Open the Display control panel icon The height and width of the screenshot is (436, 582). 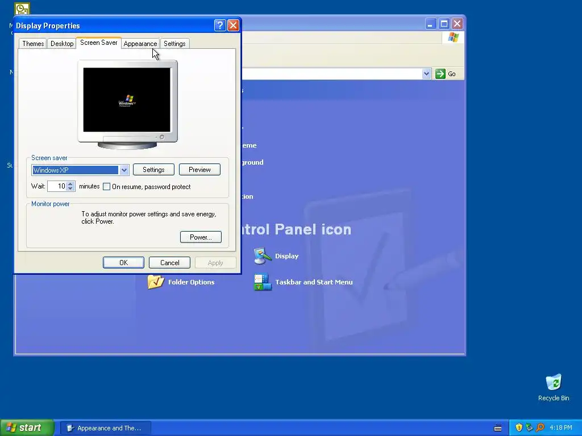point(276,256)
